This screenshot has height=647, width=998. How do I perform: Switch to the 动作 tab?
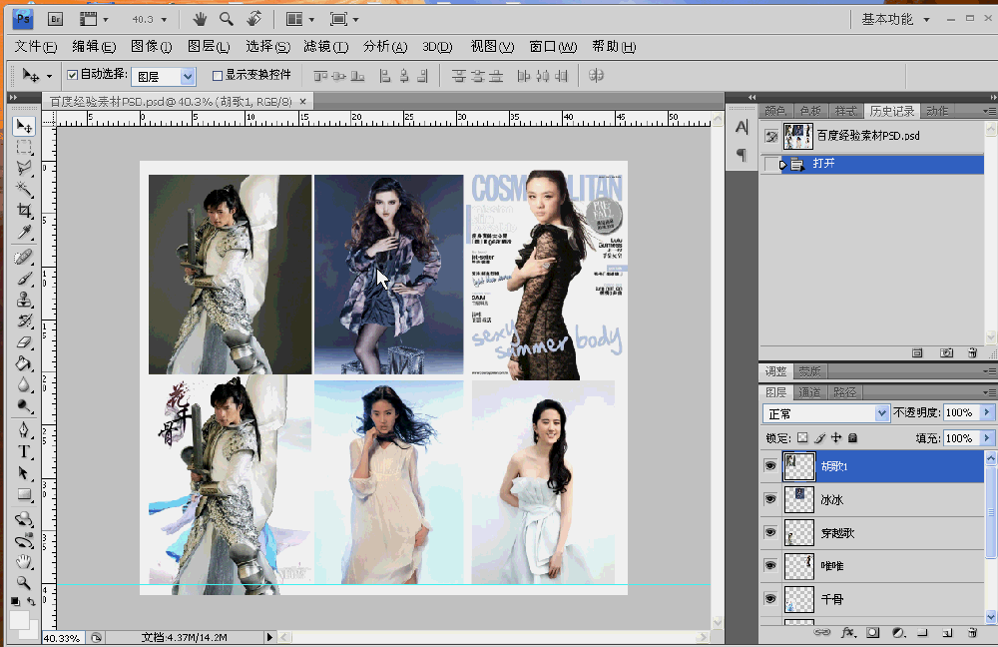pos(937,111)
